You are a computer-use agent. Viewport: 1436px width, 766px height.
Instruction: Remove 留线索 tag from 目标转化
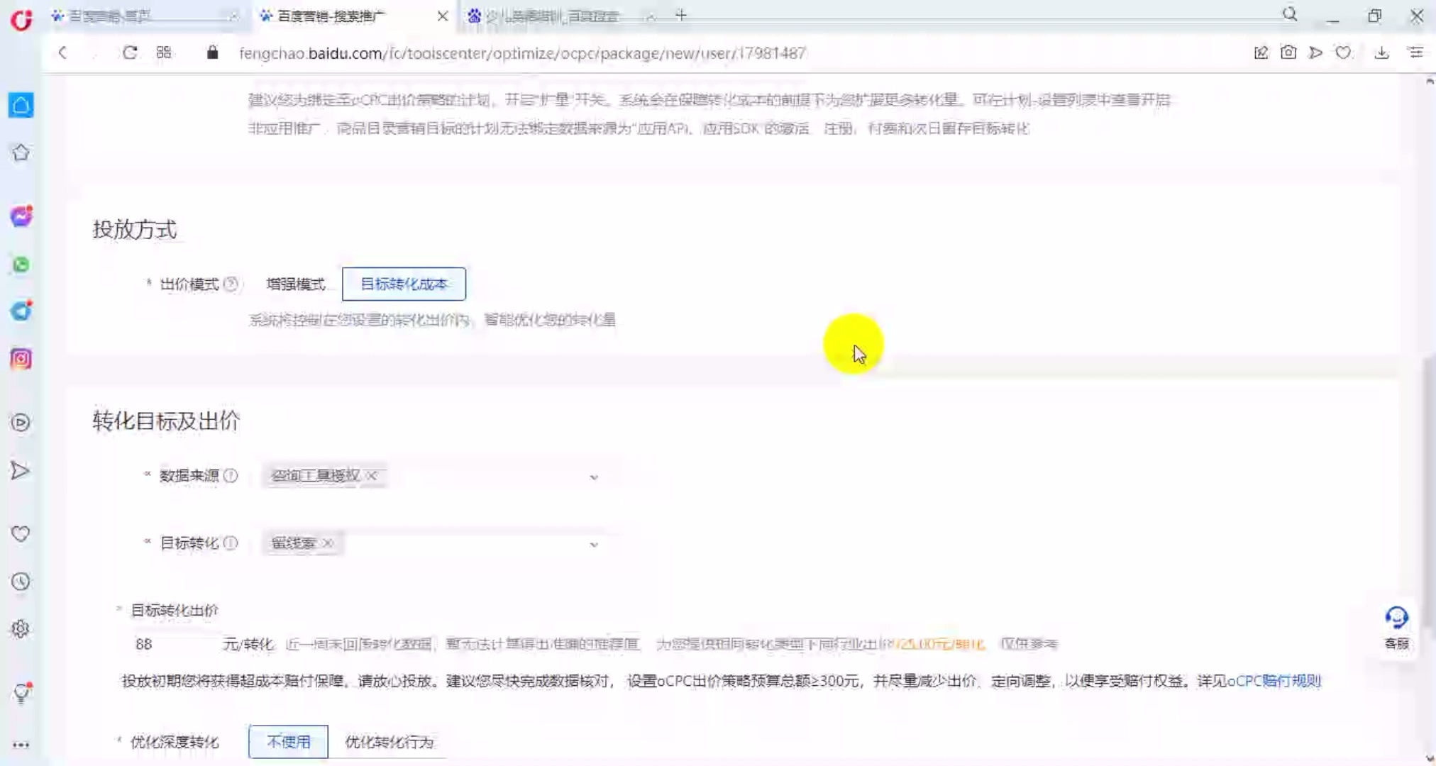click(327, 543)
